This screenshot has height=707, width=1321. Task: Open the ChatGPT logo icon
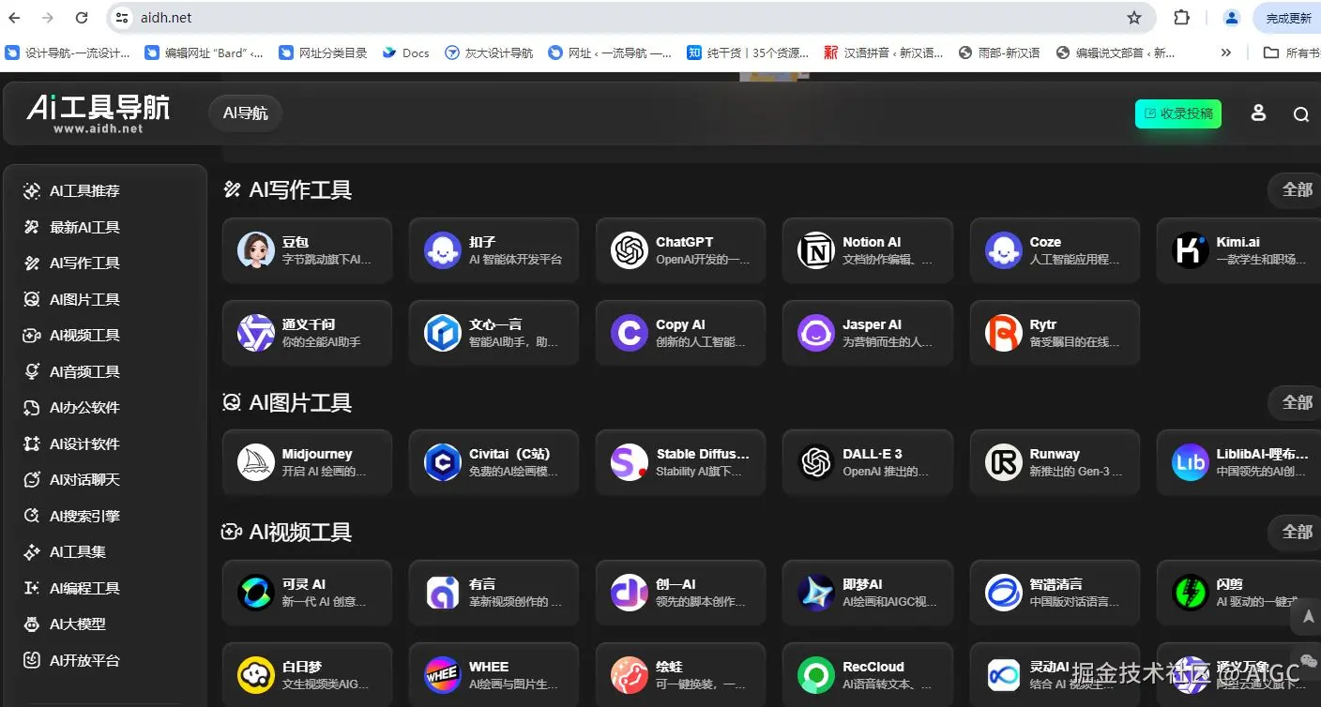tap(629, 250)
